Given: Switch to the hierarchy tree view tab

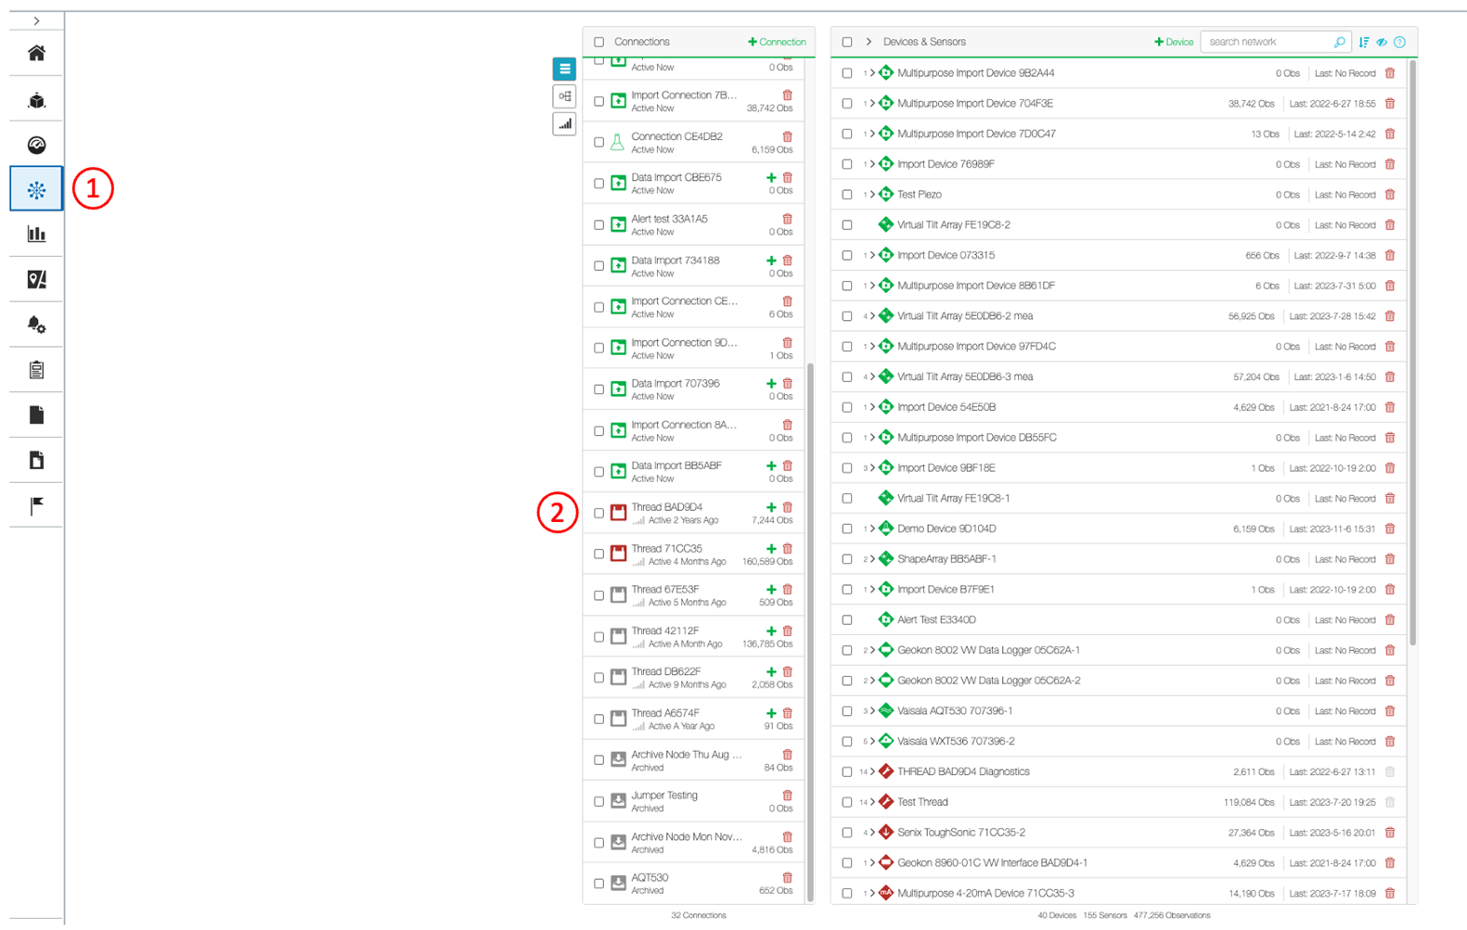Looking at the screenshot, I should tap(564, 96).
